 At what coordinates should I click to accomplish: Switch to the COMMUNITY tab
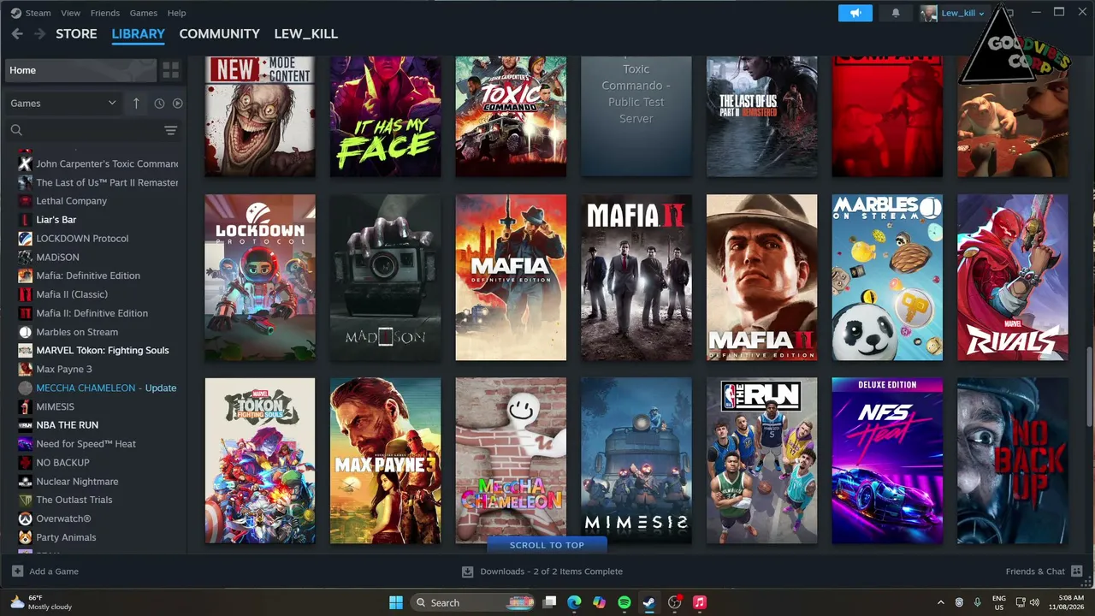[219, 34]
